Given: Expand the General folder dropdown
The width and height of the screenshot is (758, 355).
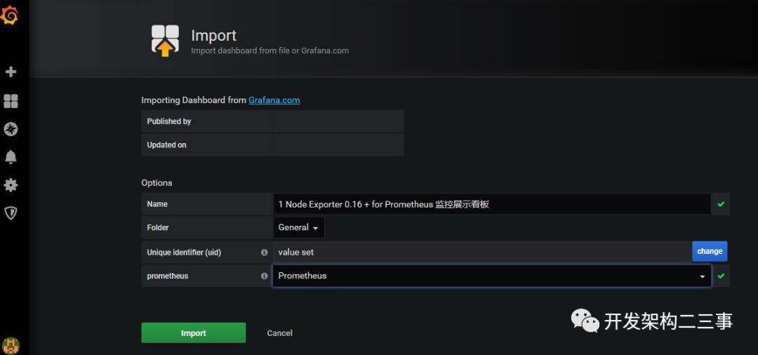Looking at the screenshot, I should pos(298,227).
